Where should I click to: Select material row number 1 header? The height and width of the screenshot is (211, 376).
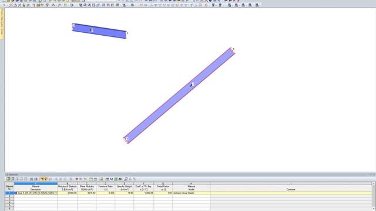9,193
